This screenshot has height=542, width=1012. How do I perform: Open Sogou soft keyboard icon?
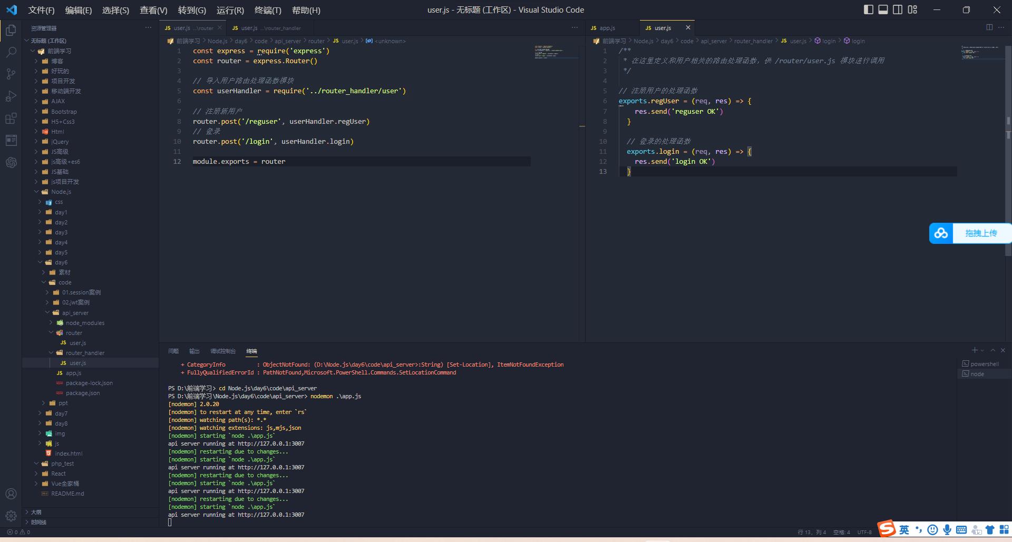coord(961,530)
